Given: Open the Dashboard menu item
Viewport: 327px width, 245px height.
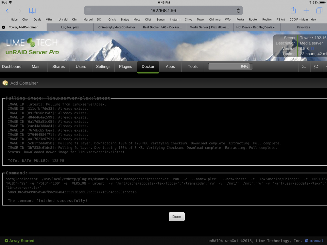Looking at the screenshot, I should point(12,66).
